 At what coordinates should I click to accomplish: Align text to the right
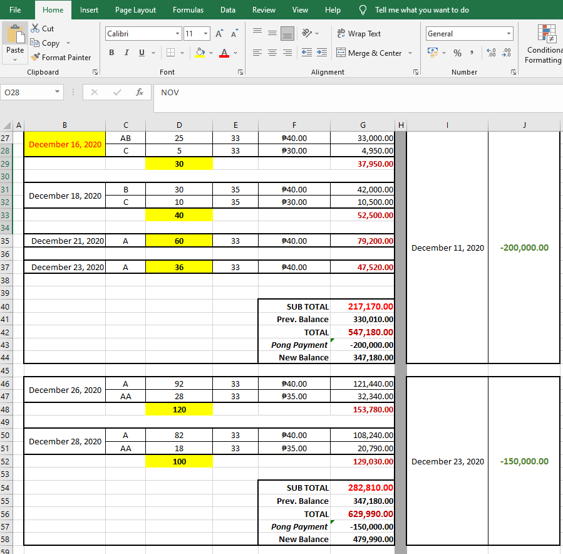(x=287, y=53)
